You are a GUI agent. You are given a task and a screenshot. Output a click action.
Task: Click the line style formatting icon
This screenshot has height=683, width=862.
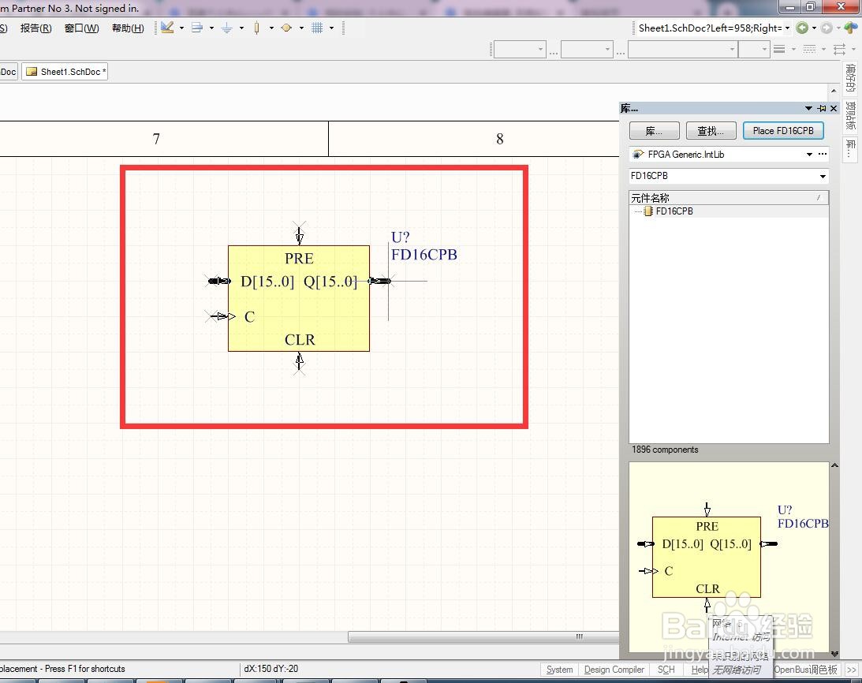779,50
